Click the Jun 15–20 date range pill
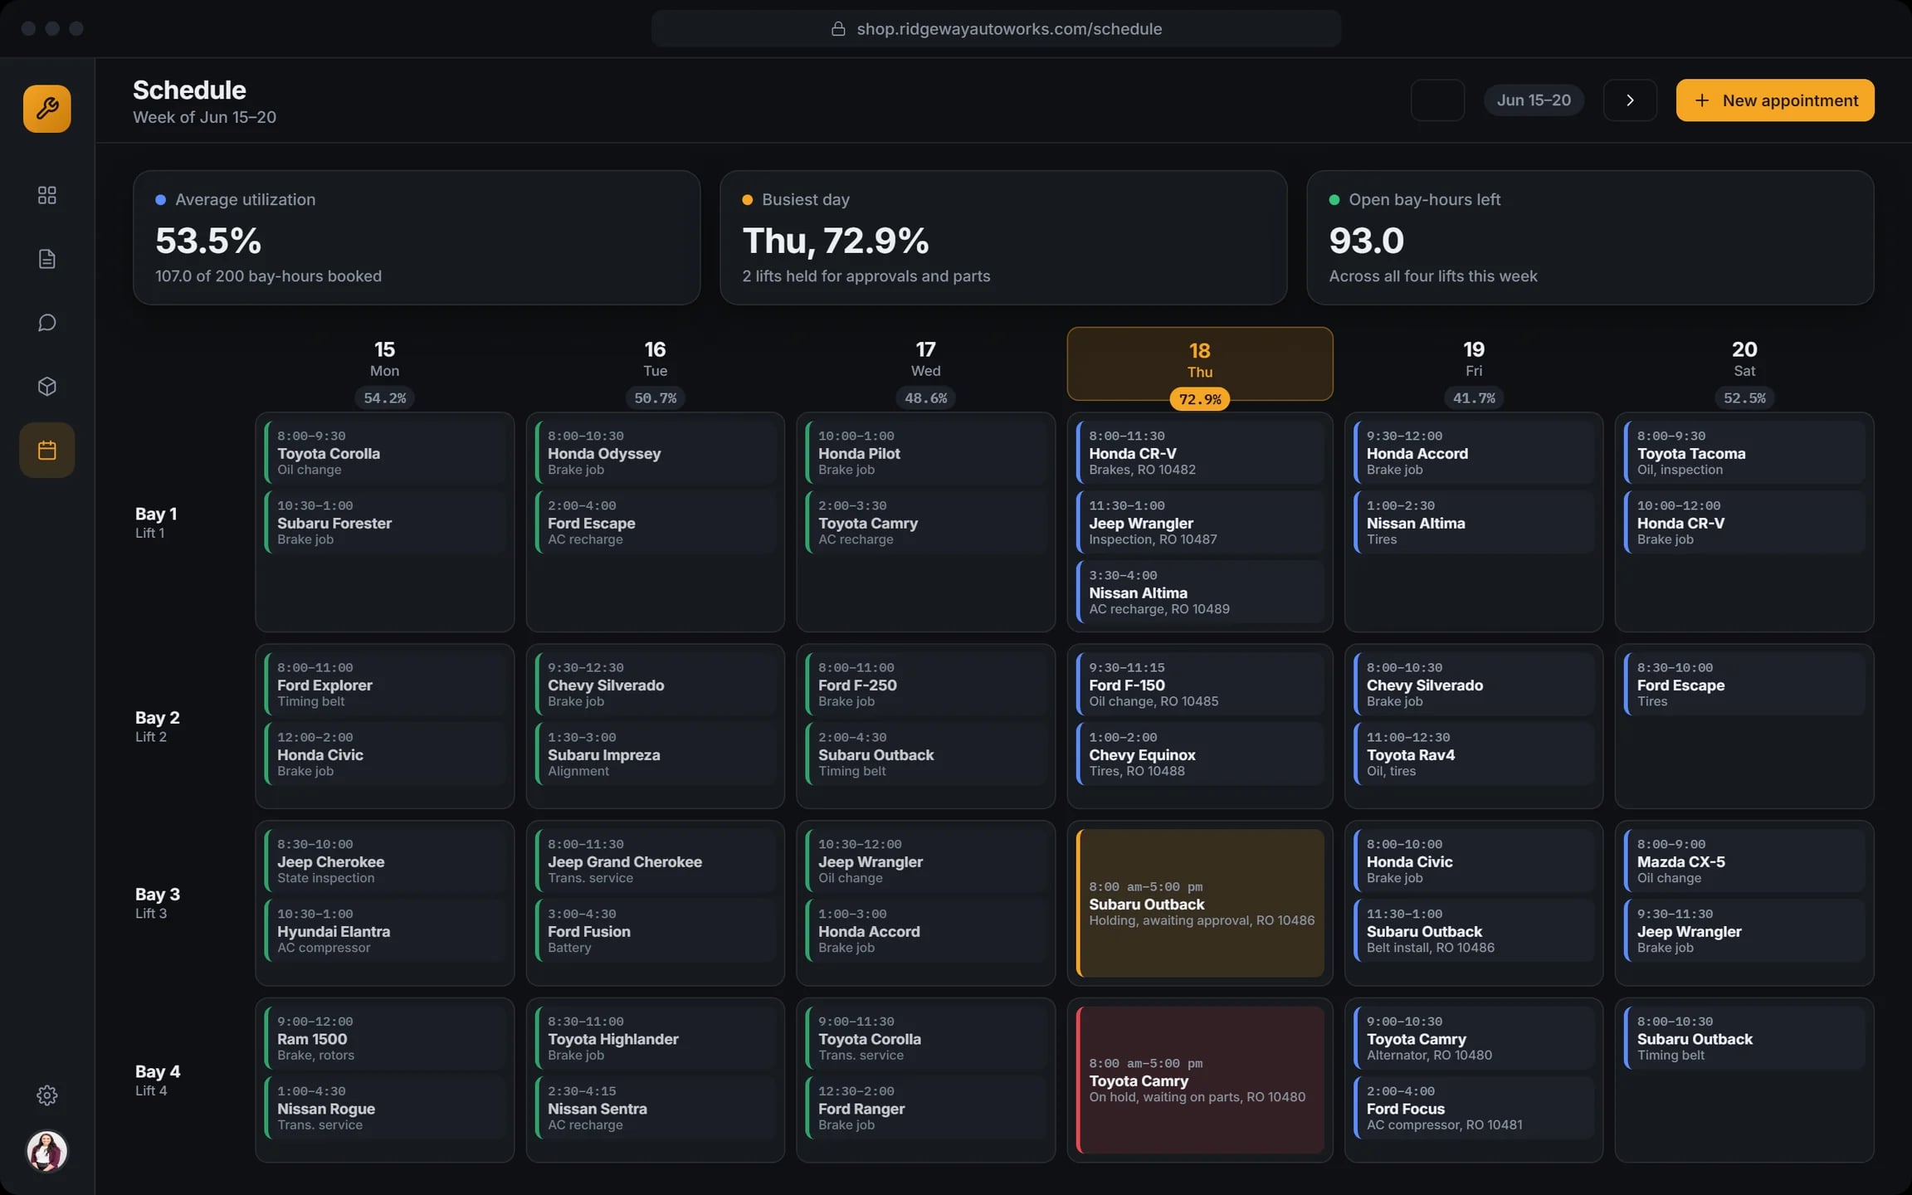1912x1195 pixels. tap(1534, 100)
